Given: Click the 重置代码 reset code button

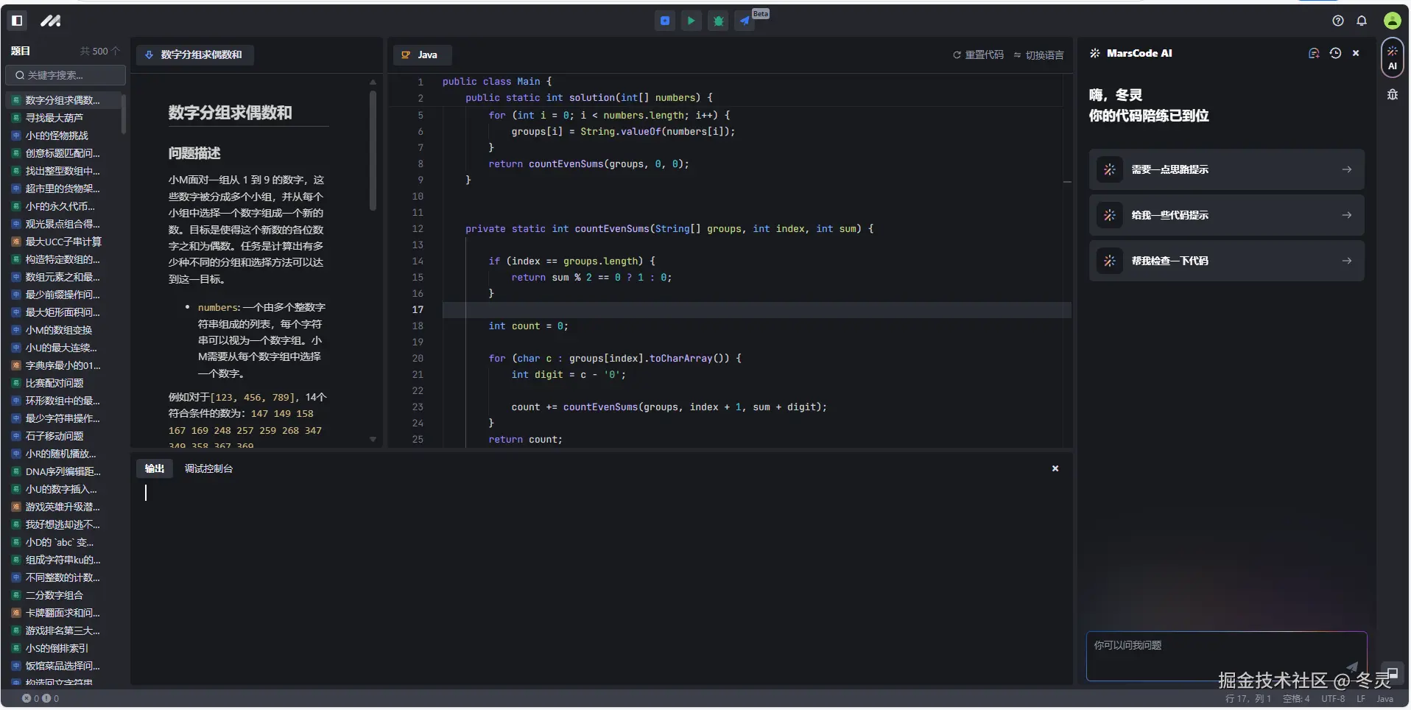Looking at the screenshot, I should coord(978,55).
